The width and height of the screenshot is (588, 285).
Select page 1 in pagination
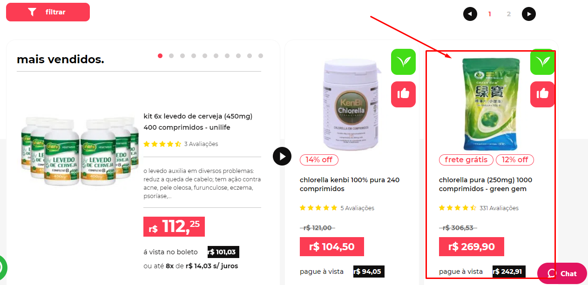pyautogui.click(x=490, y=14)
